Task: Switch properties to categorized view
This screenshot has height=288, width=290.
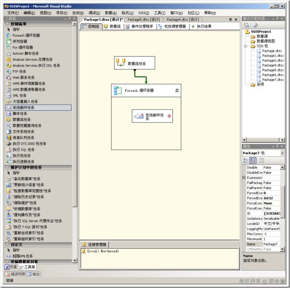Action: point(245,160)
